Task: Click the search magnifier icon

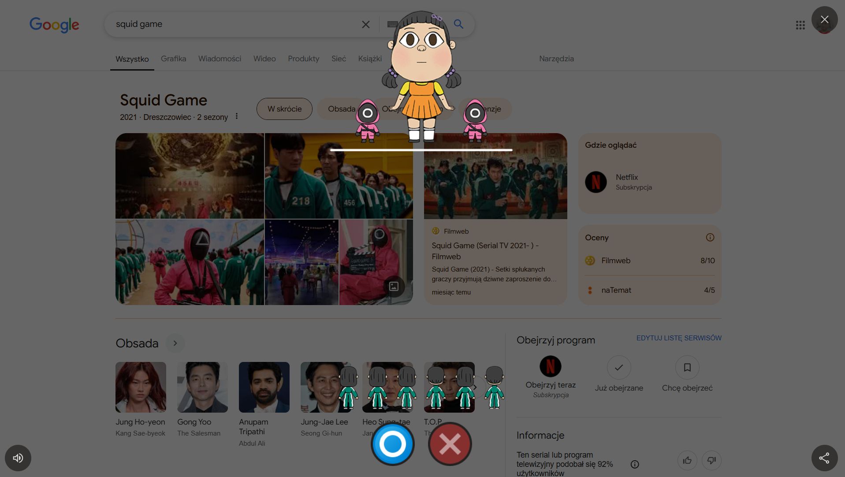Action: (x=458, y=24)
